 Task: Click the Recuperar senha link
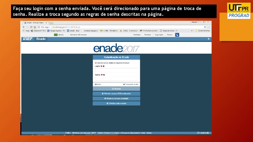coord(131,84)
